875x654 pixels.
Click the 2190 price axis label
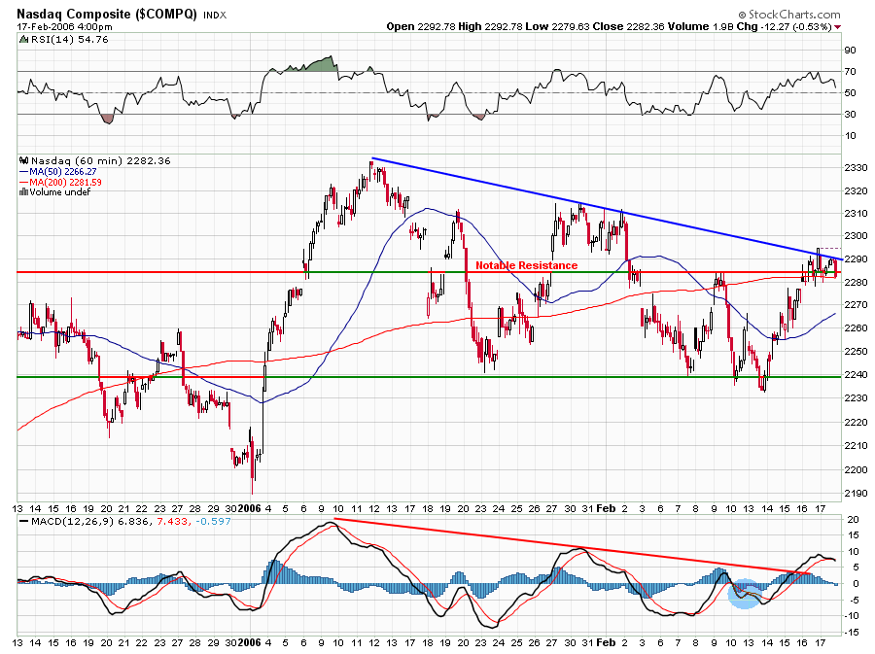(x=856, y=494)
